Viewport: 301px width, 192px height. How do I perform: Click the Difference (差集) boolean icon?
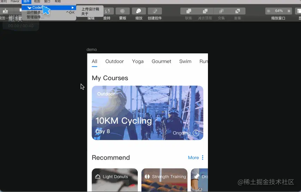click(238, 11)
